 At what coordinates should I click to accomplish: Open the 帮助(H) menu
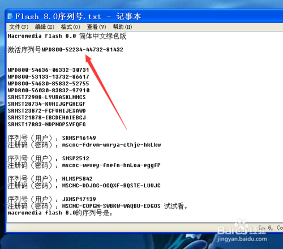point(122,27)
